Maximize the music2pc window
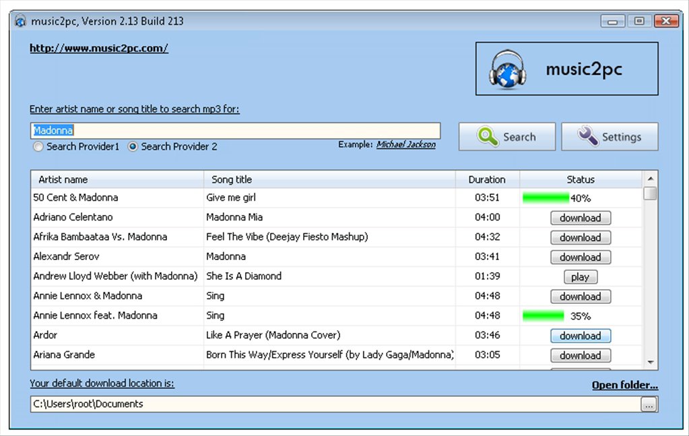 pos(639,21)
